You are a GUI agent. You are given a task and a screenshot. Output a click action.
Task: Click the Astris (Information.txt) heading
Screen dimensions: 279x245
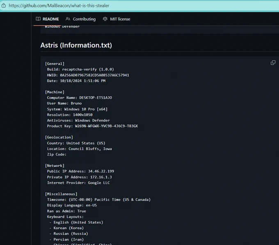[x=76, y=45]
